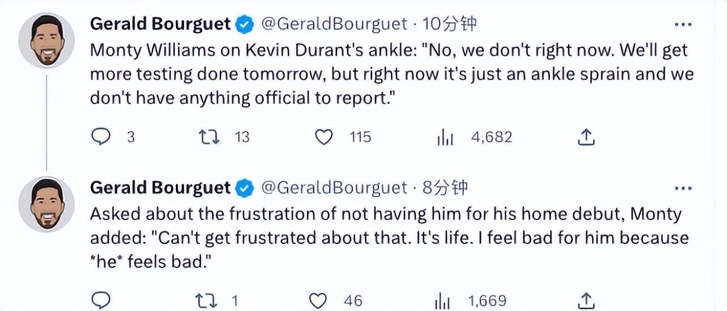Reply to the Kevin Durant ankle tweet
Screen dimensions: 727x311
[100, 137]
